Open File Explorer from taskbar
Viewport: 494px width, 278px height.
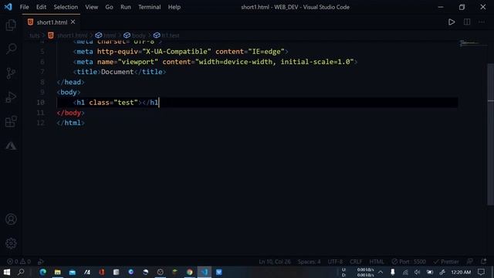[x=57, y=272]
